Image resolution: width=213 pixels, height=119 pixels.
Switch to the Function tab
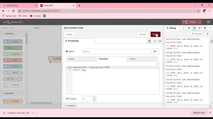click(x=112, y=59)
